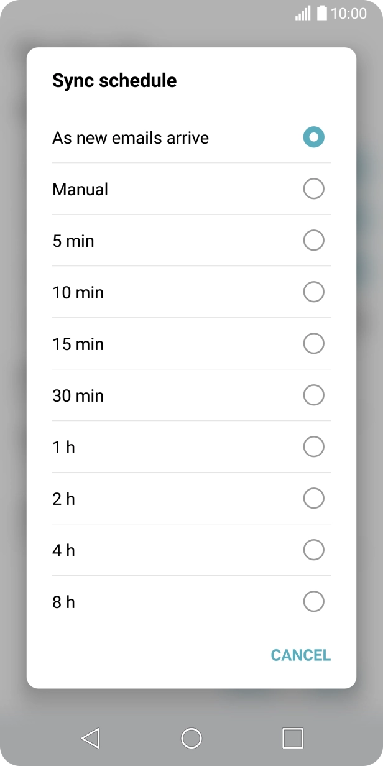Choose Manual sync option

(x=313, y=188)
